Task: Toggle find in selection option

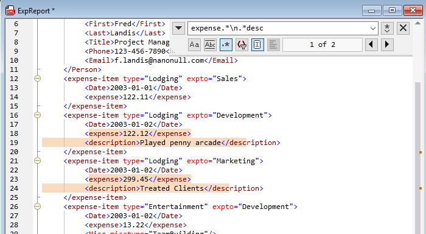Action: 257,44
